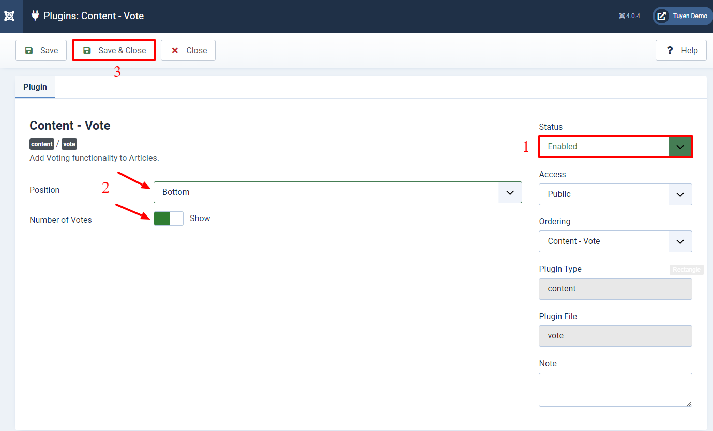The width and height of the screenshot is (713, 431).
Task: Click the 'Show' label next to toggle
Action: click(x=200, y=219)
